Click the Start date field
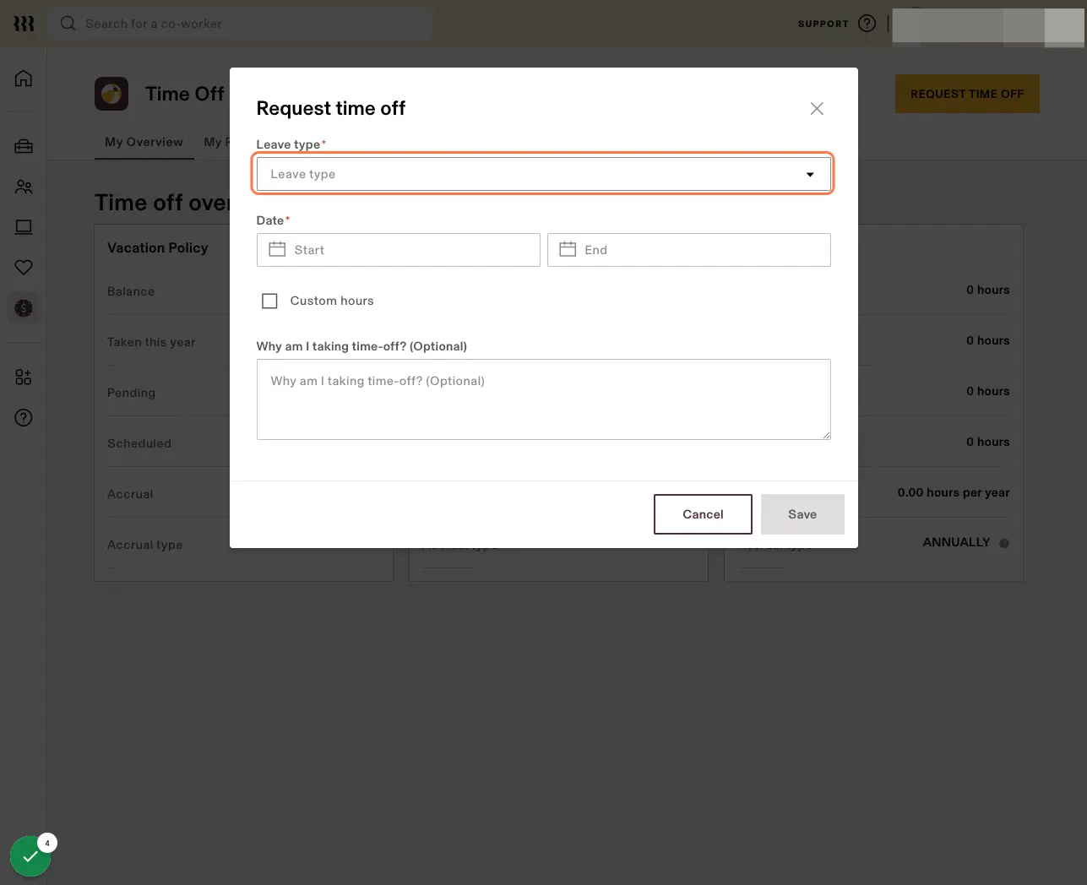The width and height of the screenshot is (1087, 885). 399,250
